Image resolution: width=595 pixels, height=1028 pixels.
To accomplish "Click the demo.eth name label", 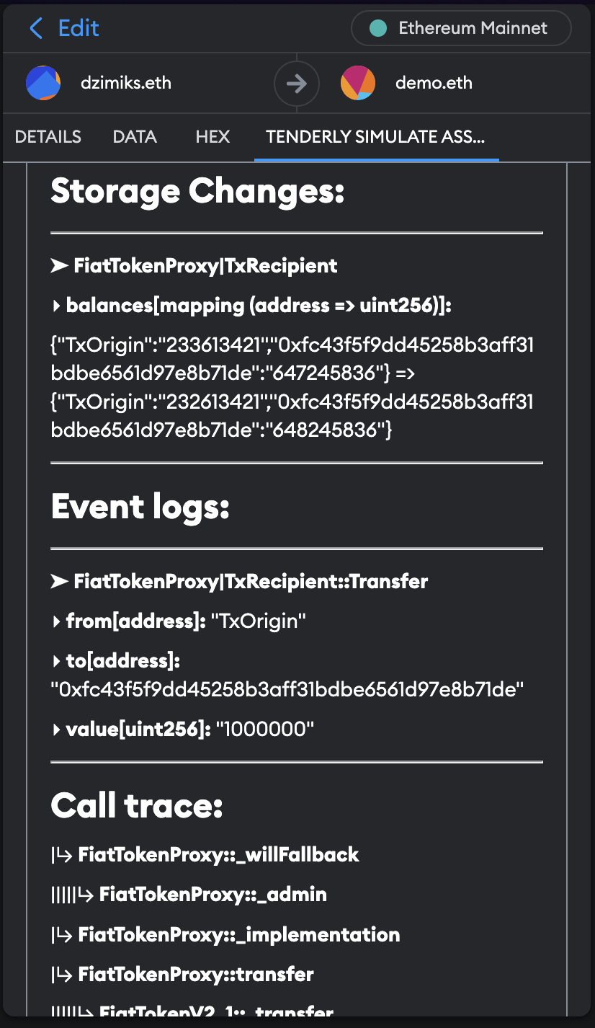I will tap(434, 82).
